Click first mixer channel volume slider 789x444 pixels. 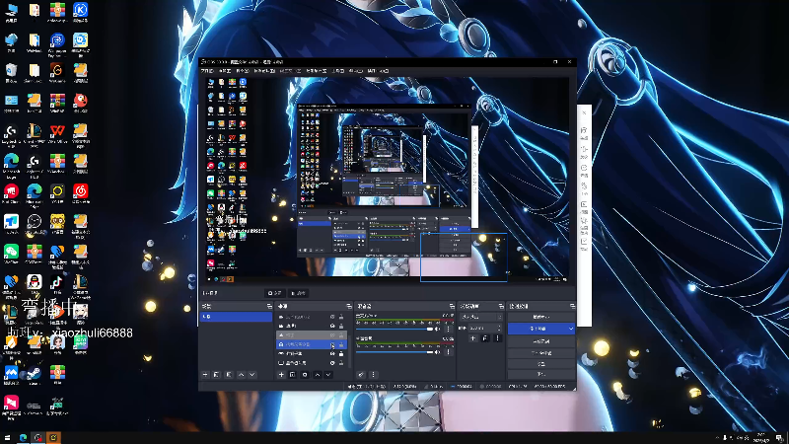(x=394, y=330)
